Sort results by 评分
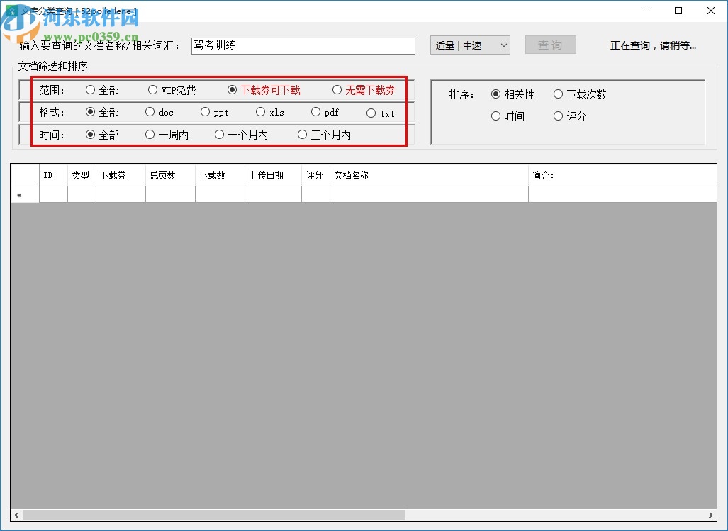 [x=570, y=116]
